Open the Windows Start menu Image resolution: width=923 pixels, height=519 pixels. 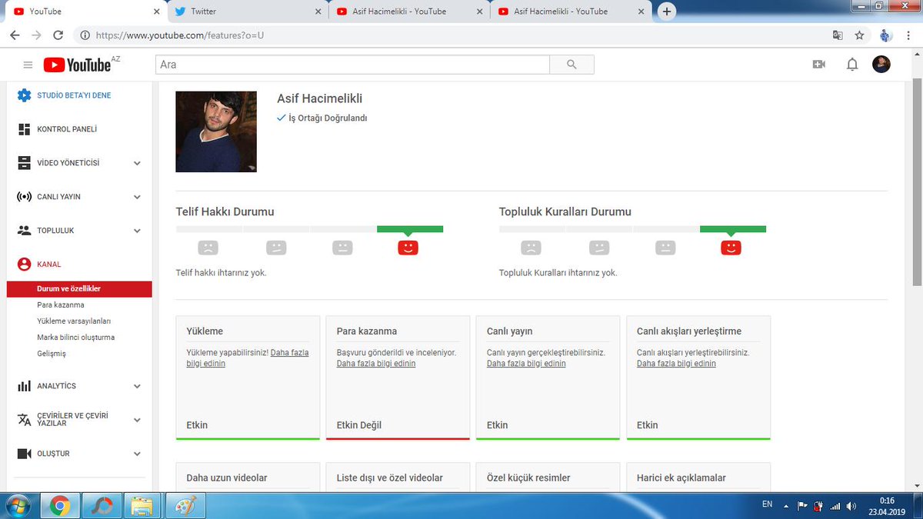click(x=18, y=505)
